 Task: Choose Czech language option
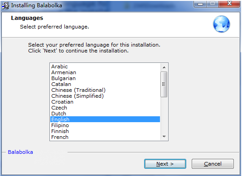[105, 108]
